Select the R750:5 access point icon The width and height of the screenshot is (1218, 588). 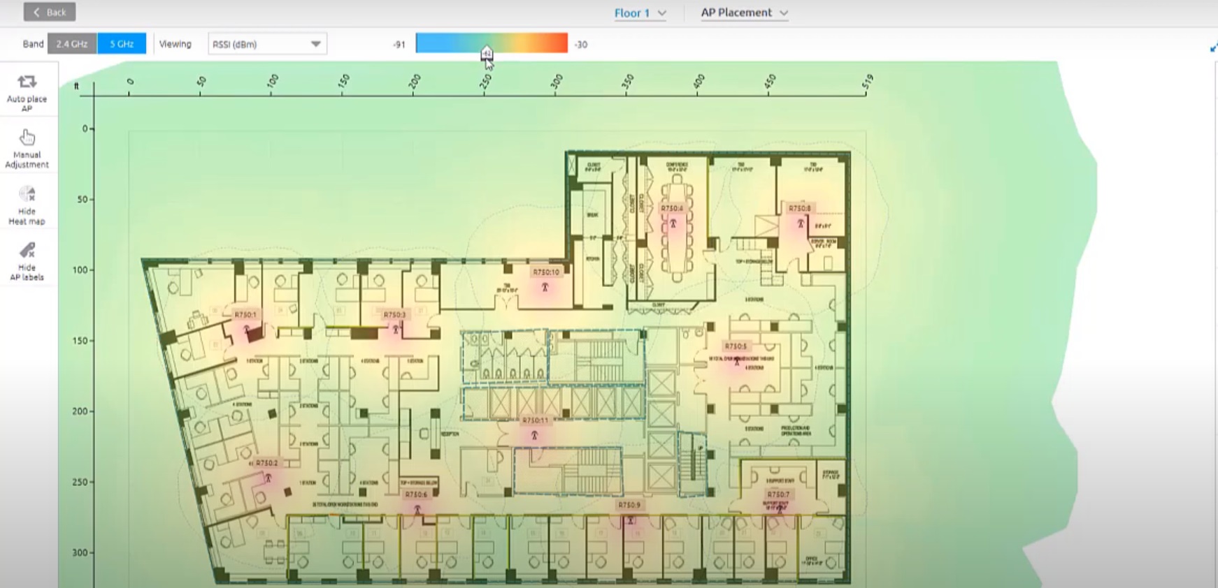[736, 360]
